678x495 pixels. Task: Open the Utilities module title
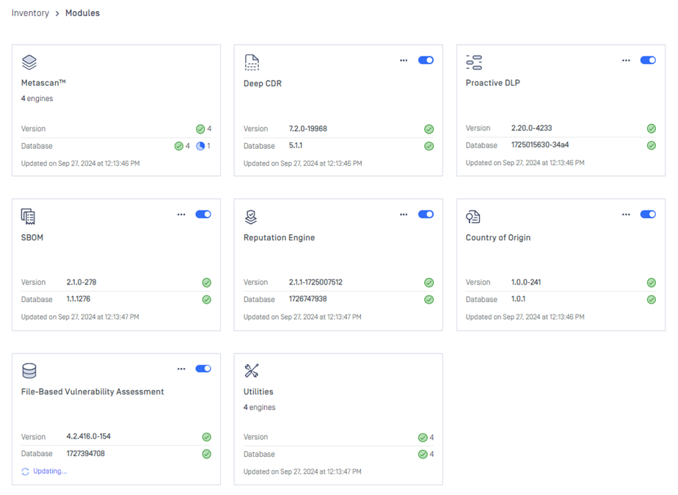pos(258,392)
